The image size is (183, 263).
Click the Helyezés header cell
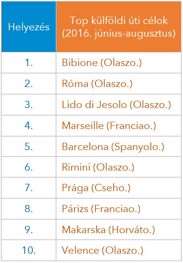(28, 27)
